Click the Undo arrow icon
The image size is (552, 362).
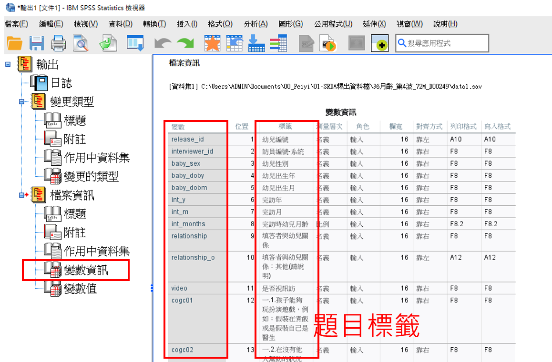click(163, 43)
